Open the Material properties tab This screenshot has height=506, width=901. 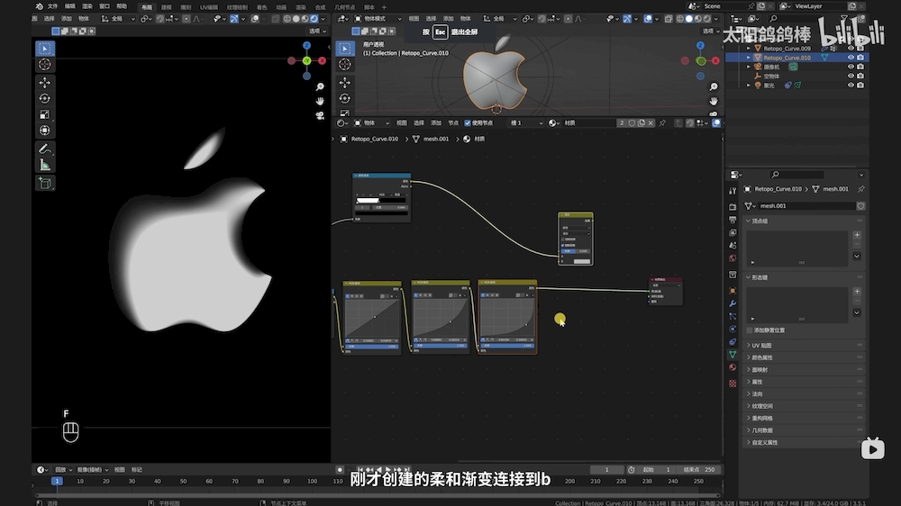coord(733,367)
